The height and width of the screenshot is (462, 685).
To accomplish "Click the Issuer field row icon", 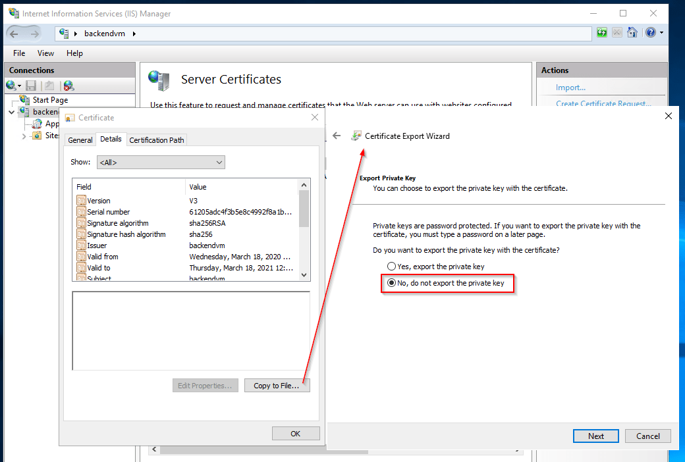I will pos(81,245).
